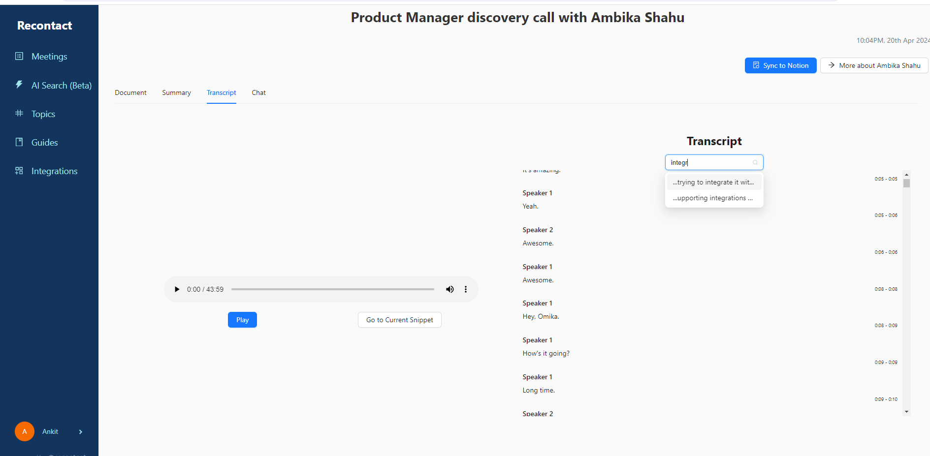
Task: Mute the audio with the speaker icon
Action: [449, 289]
